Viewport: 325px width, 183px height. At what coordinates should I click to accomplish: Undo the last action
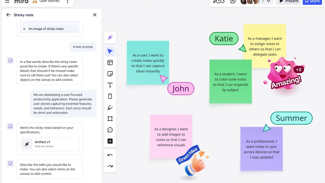coord(110,155)
